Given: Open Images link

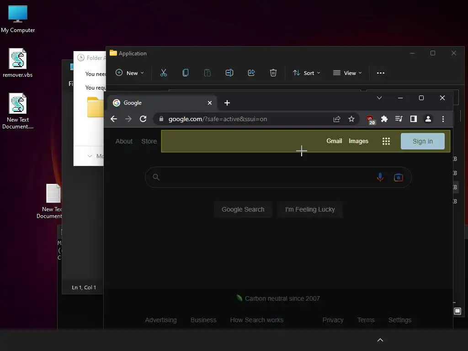Looking at the screenshot, I should point(358,141).
